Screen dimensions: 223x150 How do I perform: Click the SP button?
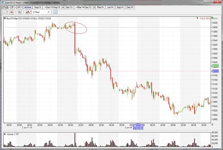(x=19, y=7)
